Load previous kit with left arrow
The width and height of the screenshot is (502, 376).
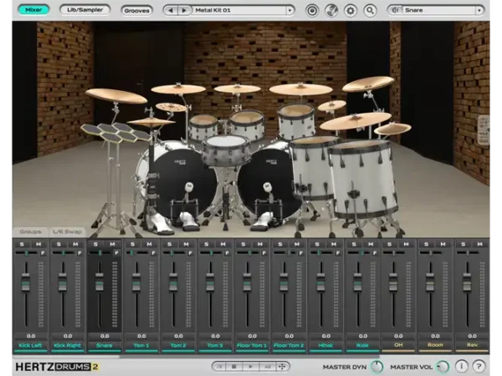171,10
